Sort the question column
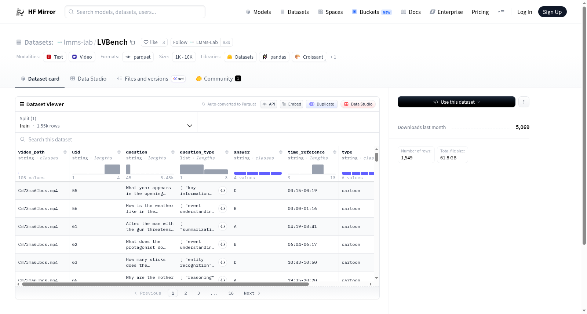 (x=173, y=152)
